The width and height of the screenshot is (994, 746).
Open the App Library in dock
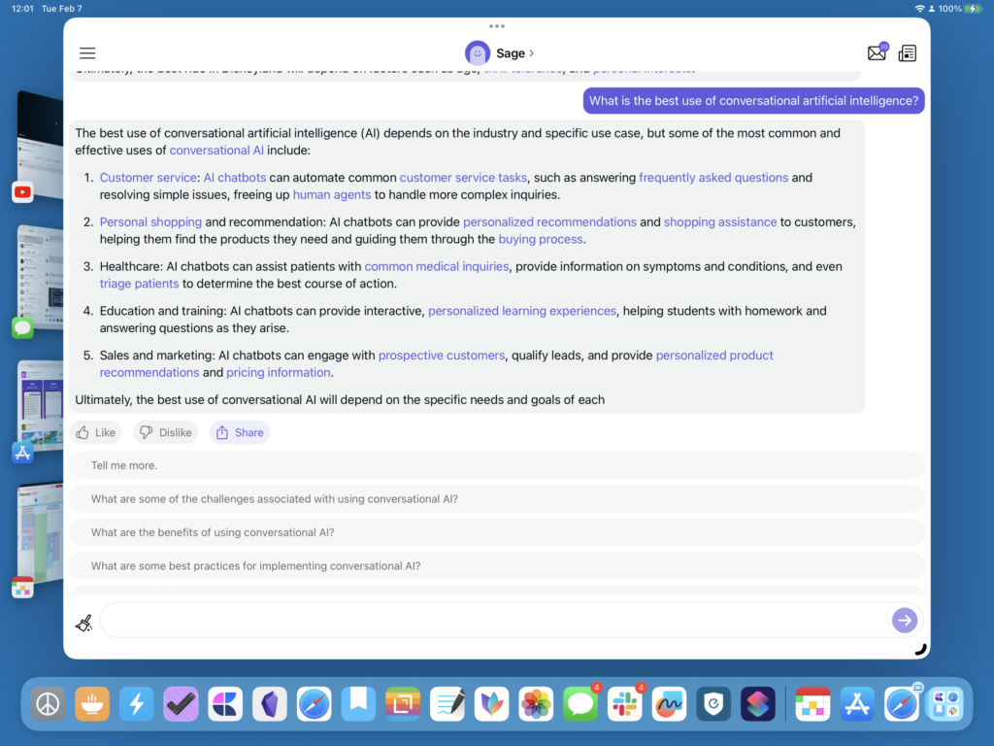pos(945,704)
